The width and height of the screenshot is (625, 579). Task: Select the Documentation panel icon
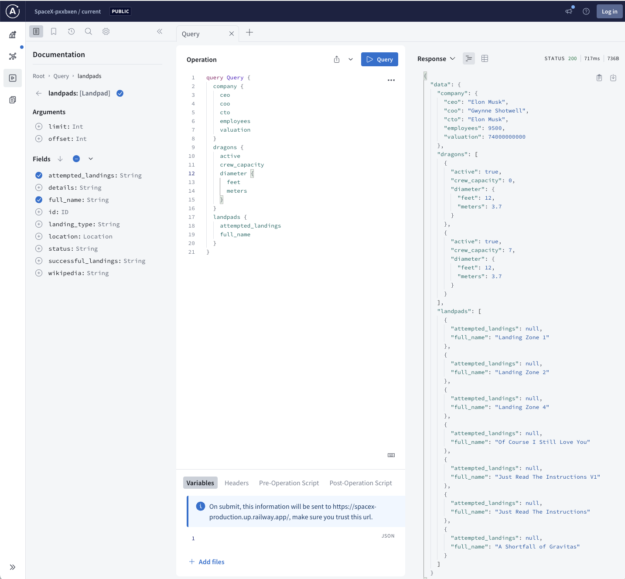pyautogui.click(x=36, y=31)
